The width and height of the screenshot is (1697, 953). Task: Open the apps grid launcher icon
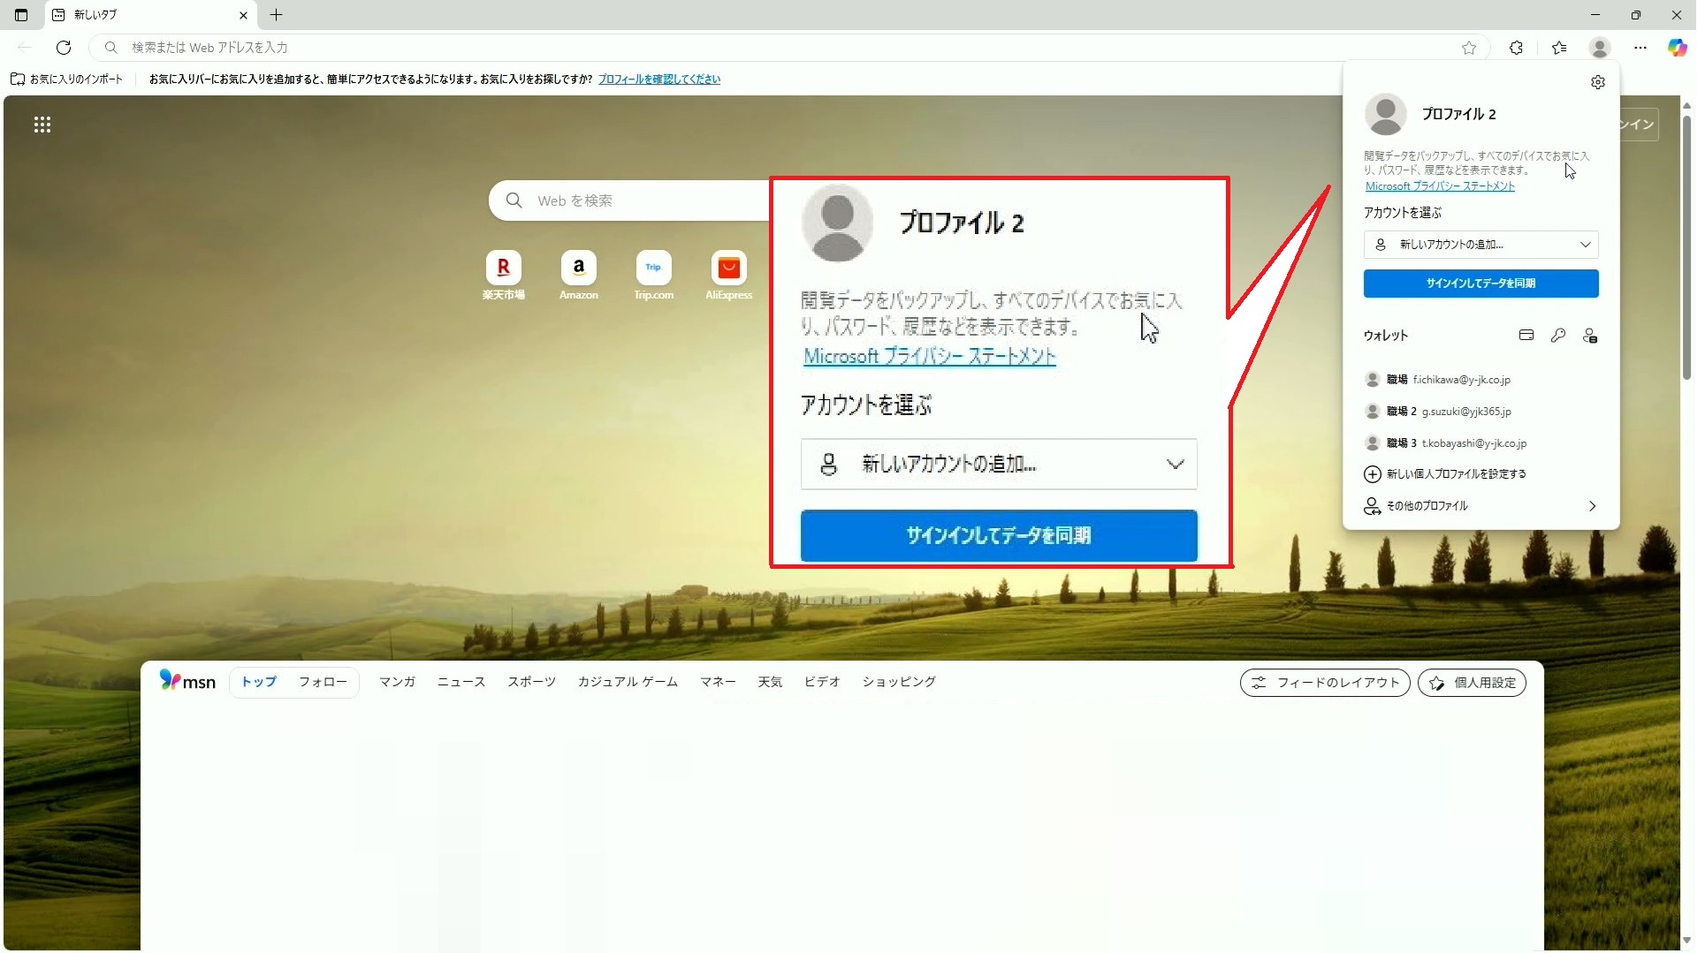point(42,125)
